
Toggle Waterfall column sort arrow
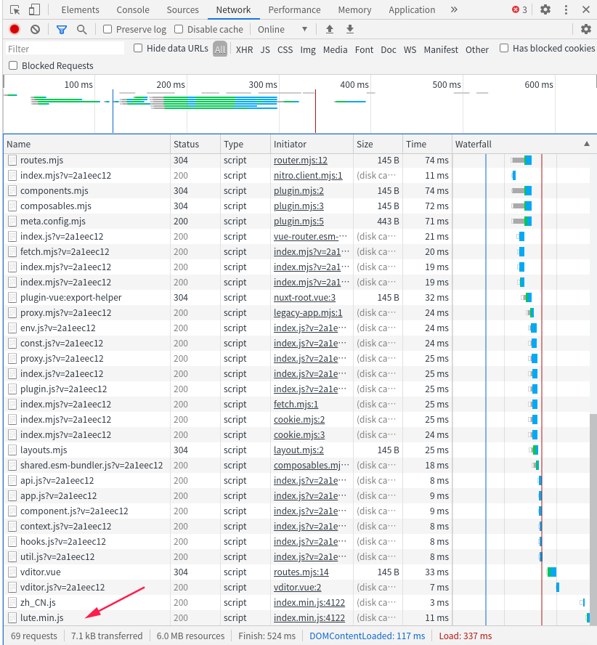(x=587, y=144)
